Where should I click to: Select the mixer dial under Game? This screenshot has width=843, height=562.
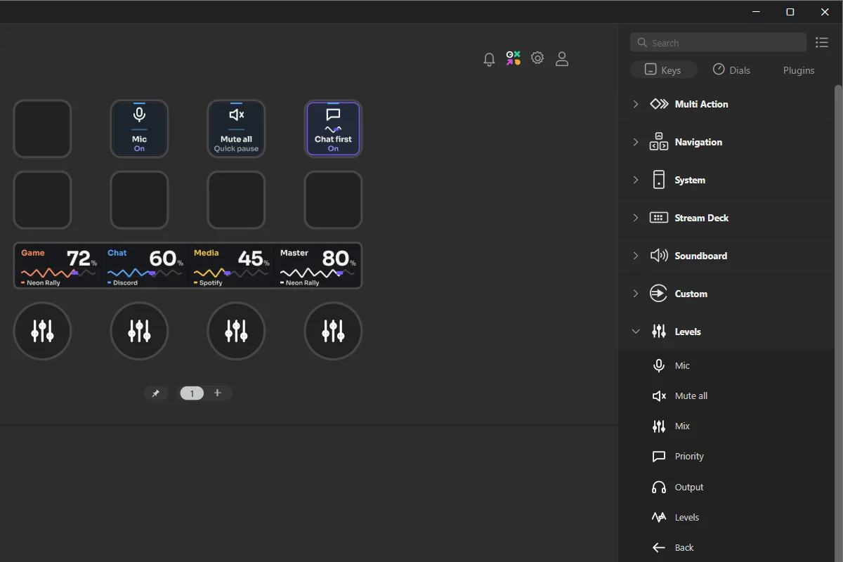tap(42, 331)
